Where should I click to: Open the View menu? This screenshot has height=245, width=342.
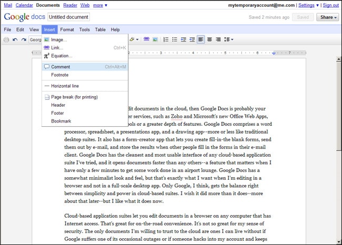34,29
